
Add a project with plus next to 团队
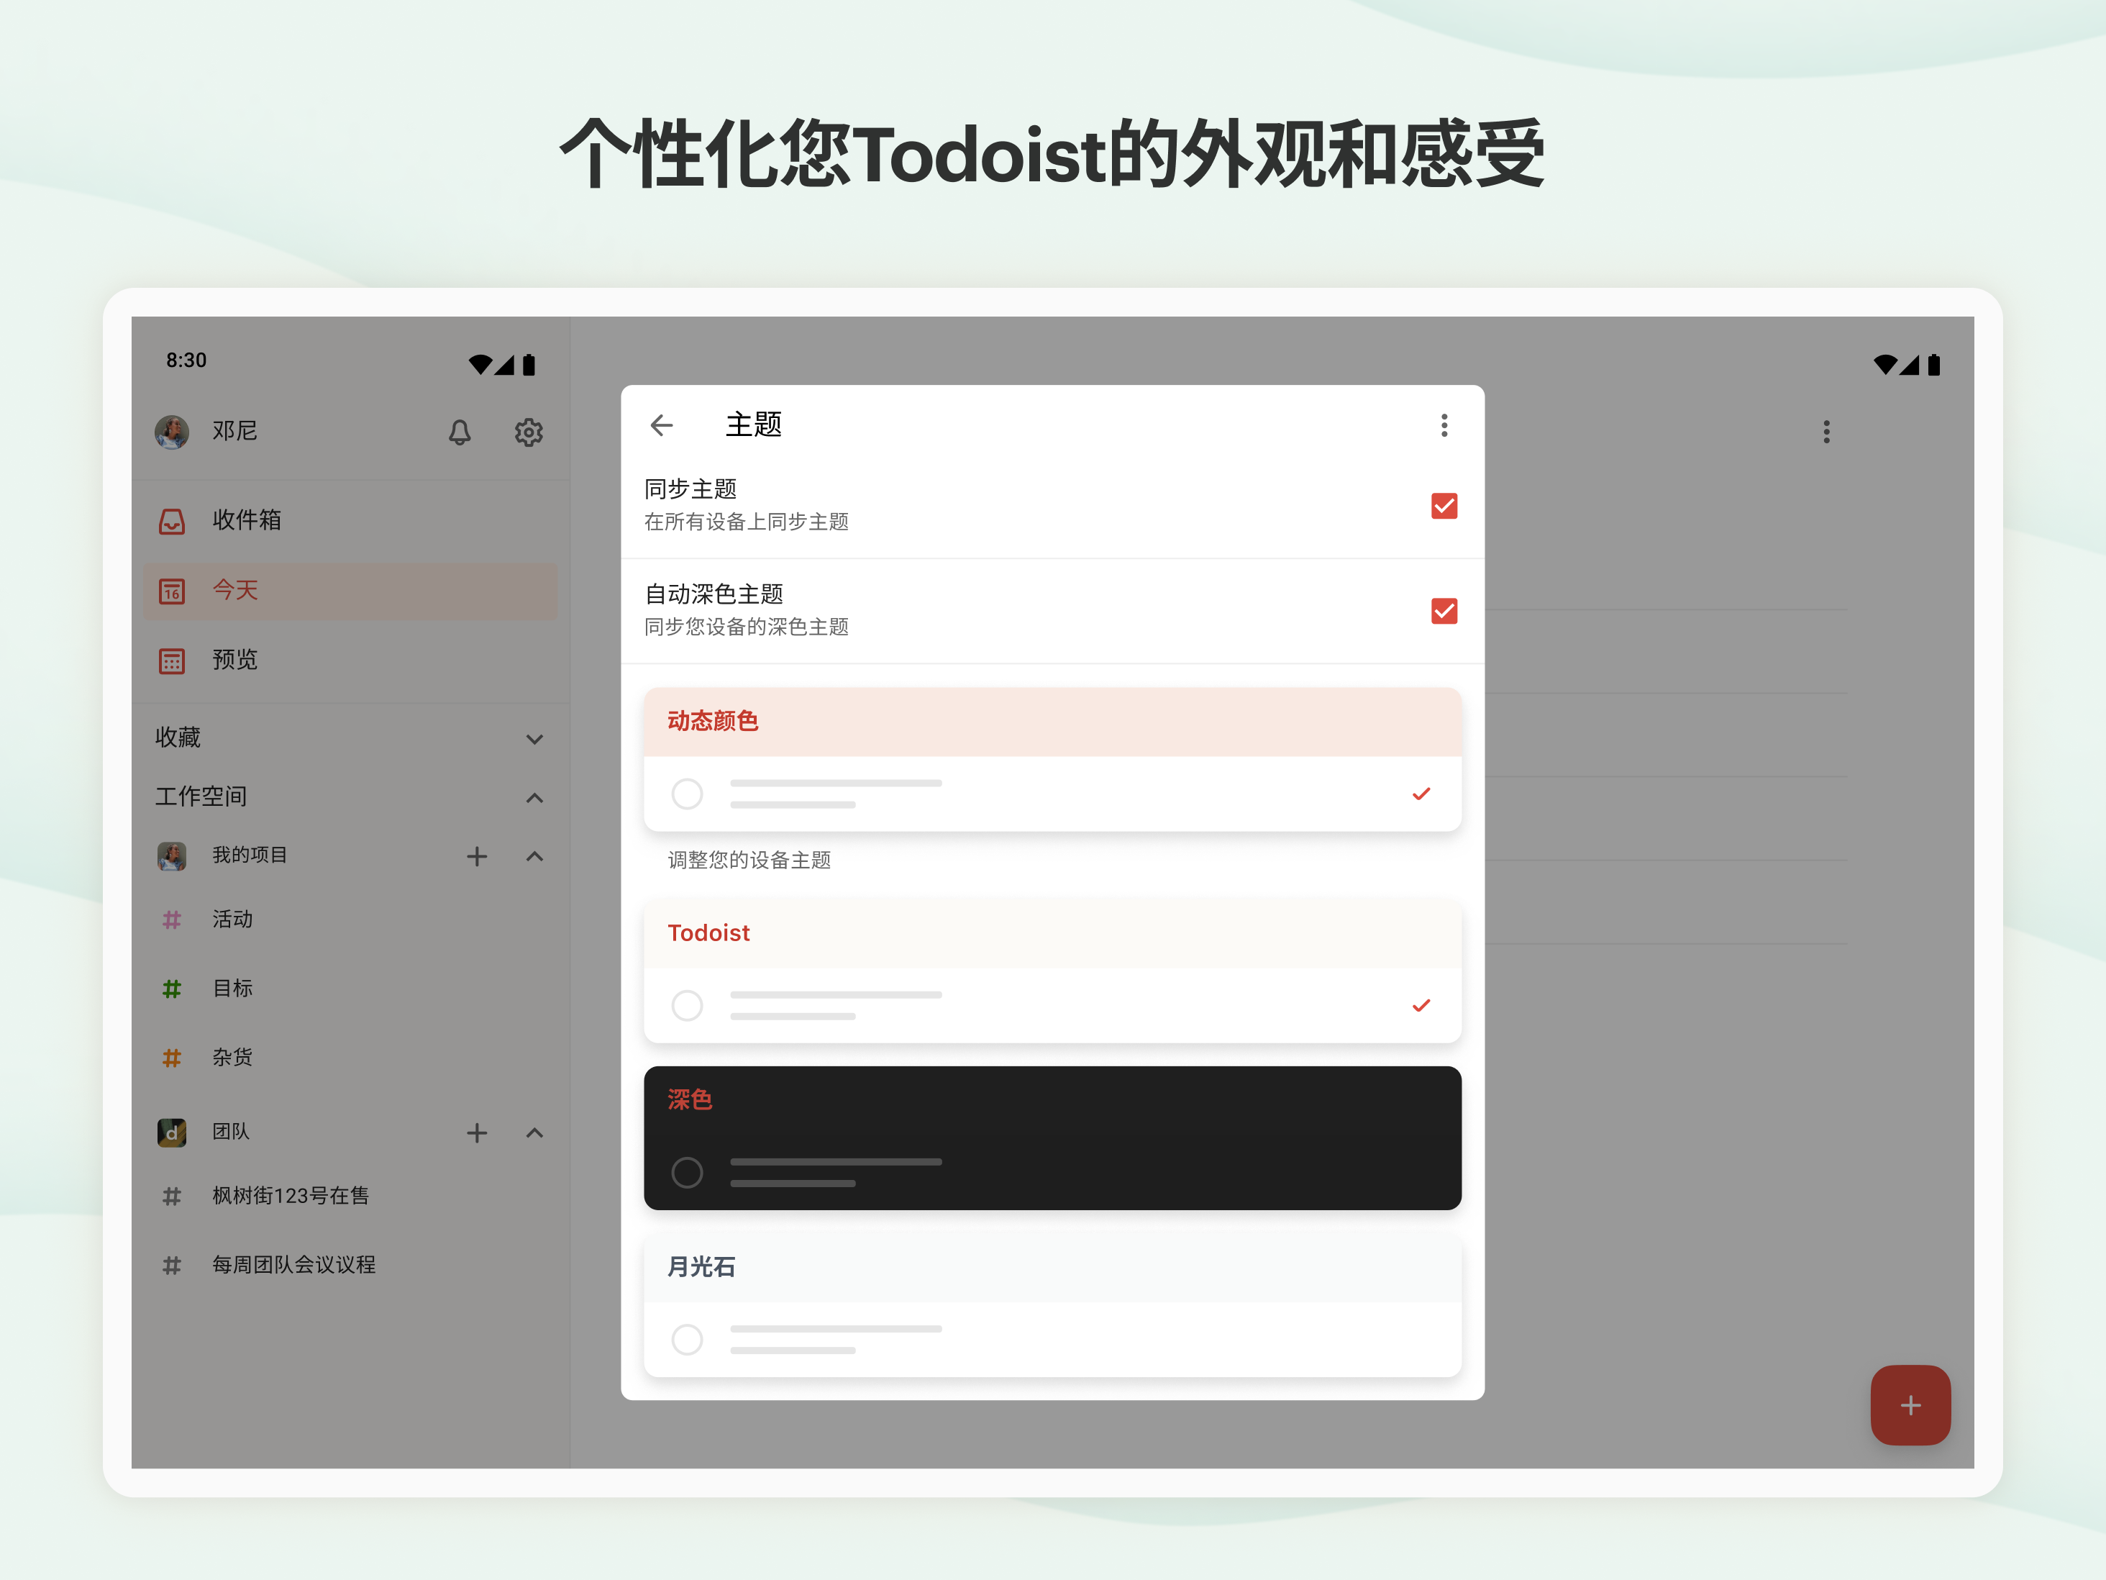click(x=477, y=1132)
